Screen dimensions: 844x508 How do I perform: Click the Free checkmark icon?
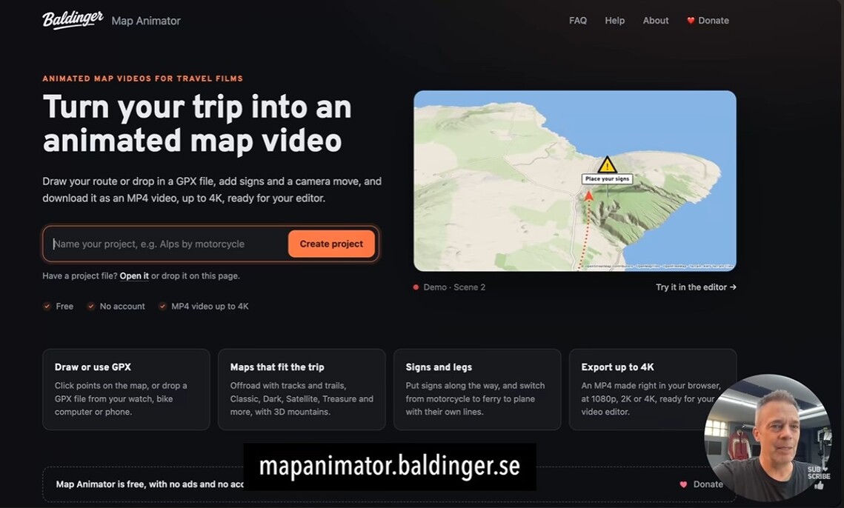[x=47, y=306]
